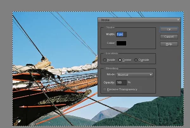Choose the Center location option
Image resolution: width=190 pixels, height=128 pixels.
click(x=120, y=60)
